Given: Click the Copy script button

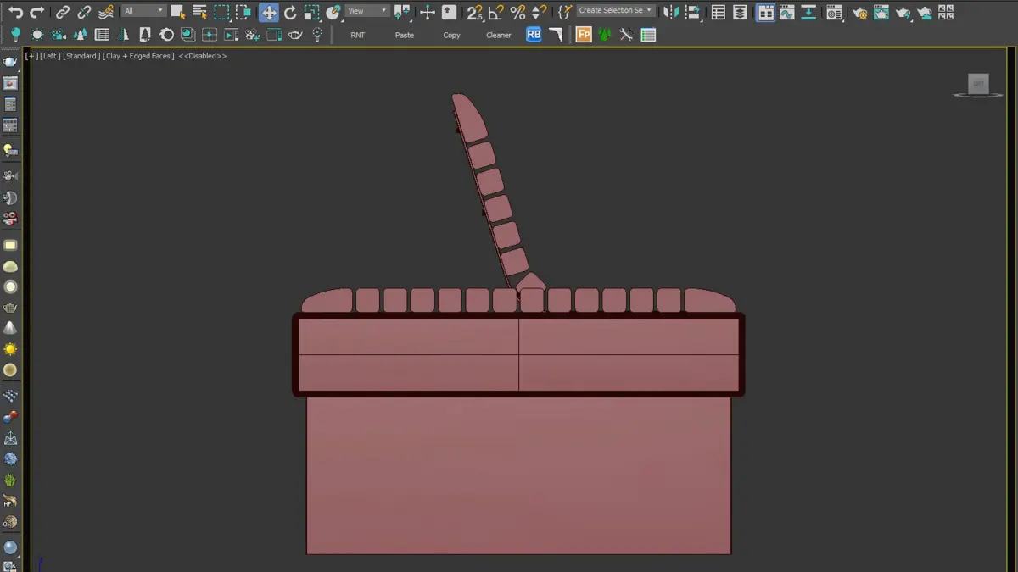Looking at the screenshot, I should [451, 35].
